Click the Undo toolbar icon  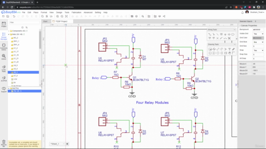click(14, 17)
